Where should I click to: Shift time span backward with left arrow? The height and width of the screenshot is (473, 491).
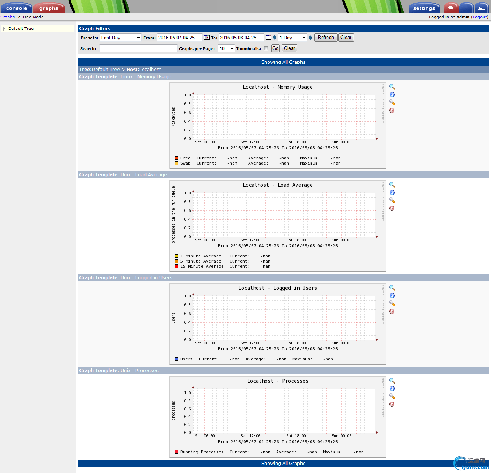pyautogui.click(x=274, y=38)
